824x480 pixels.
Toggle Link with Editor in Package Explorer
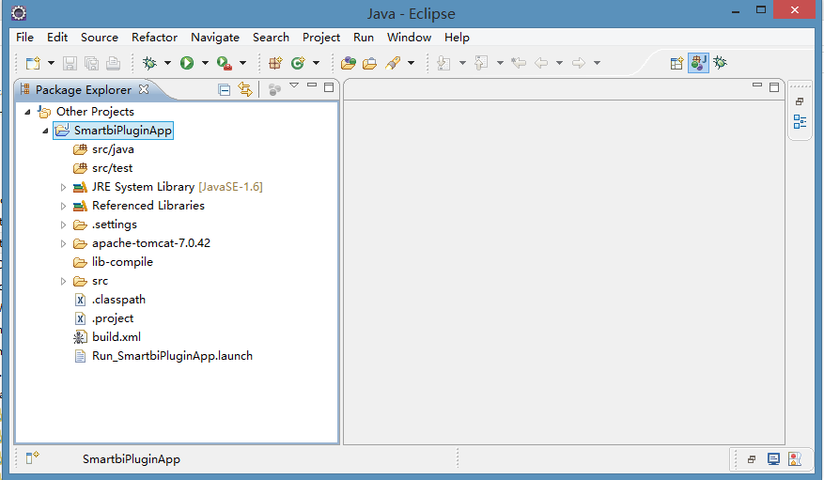point(245,89)
